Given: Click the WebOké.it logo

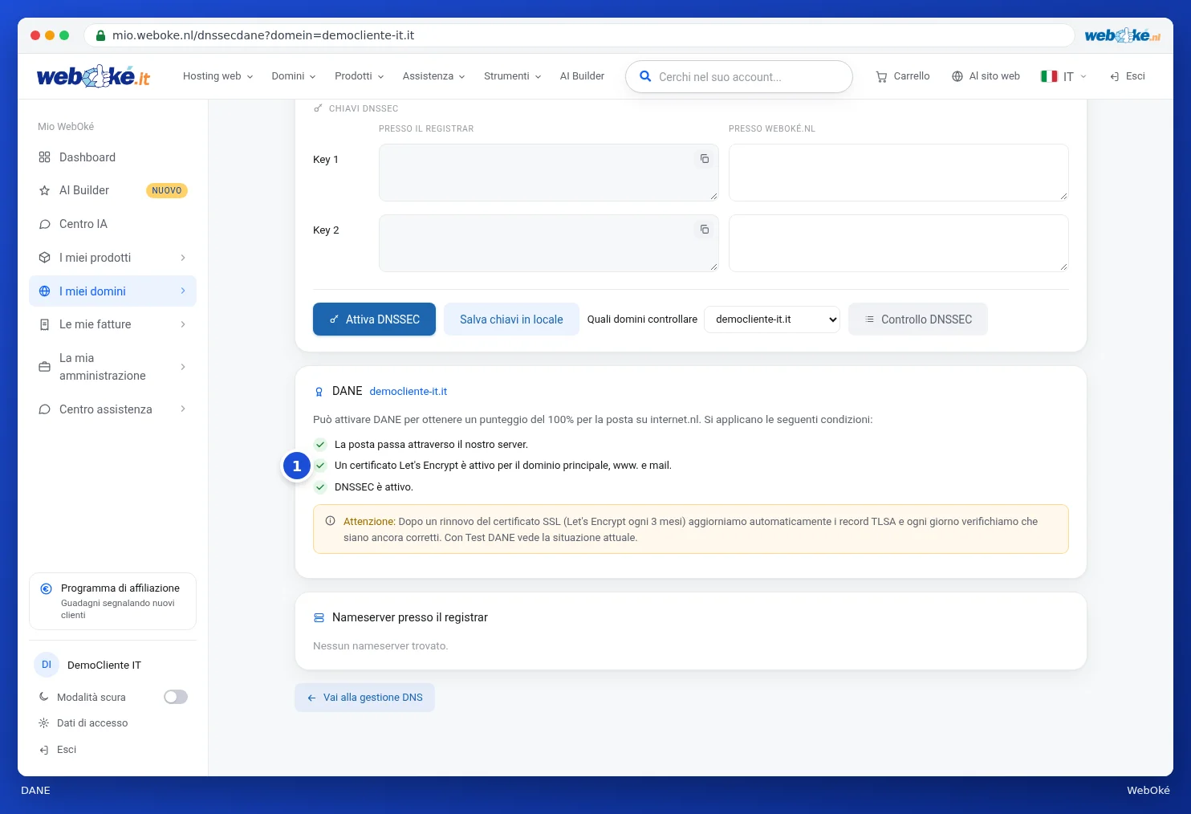Looking at the screenshot, I should pyautogui.click(x=93, y=76).
